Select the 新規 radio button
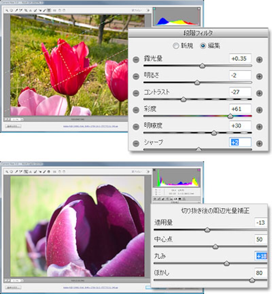Image resolution: width=272 pixels, height=294 pixels. (x=176, y=46)
